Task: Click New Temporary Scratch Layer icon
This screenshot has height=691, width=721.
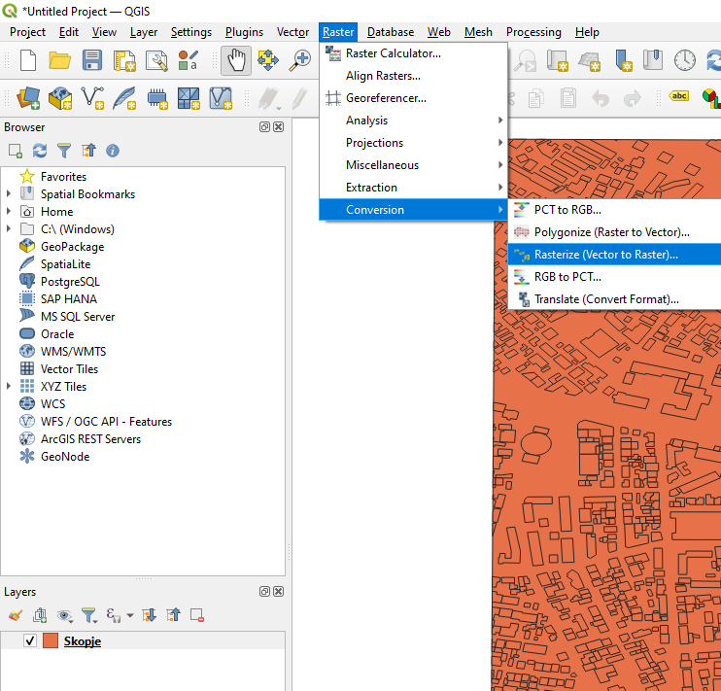Action: (x=156, y=98)
